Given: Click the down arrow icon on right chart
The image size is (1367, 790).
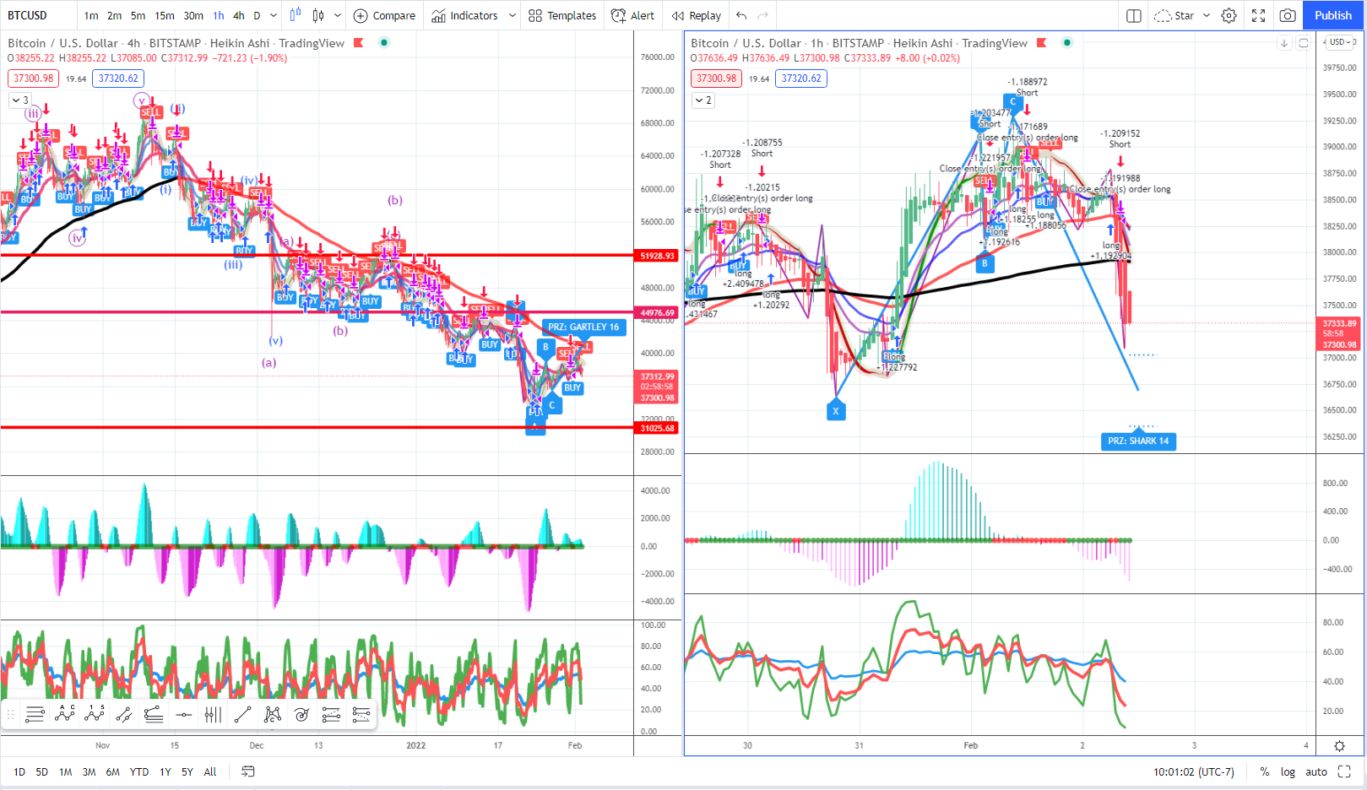Looking at the screenshot, I should click(1284, 43).
